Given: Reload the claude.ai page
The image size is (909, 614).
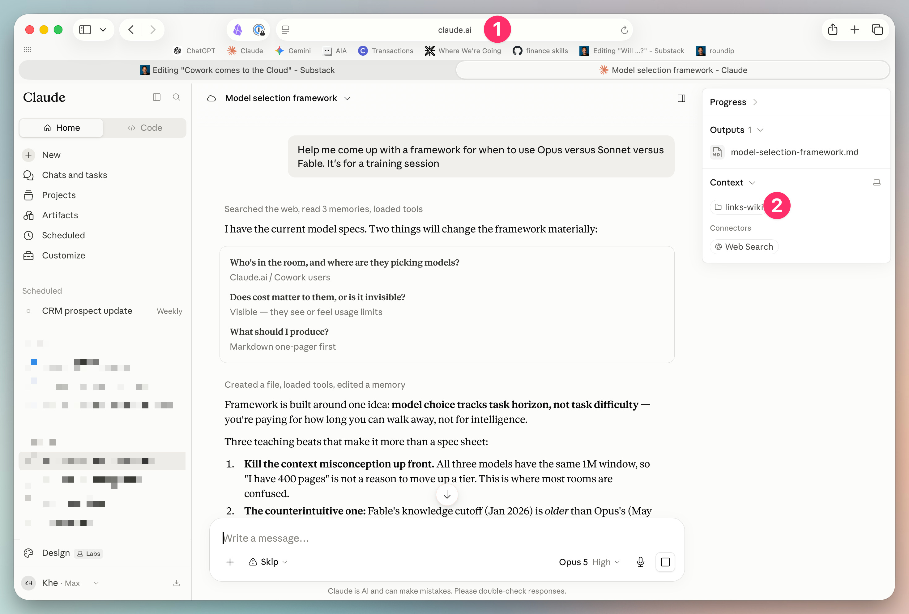Looking at the screenshot, I should pyautogui.click(x=624, y=30).
